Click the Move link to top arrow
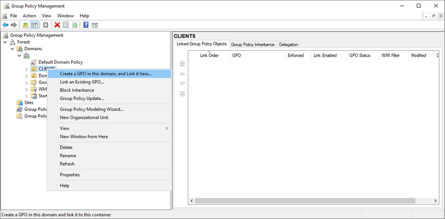The height and width of the screenshot is (219, 445). (182, 63)
